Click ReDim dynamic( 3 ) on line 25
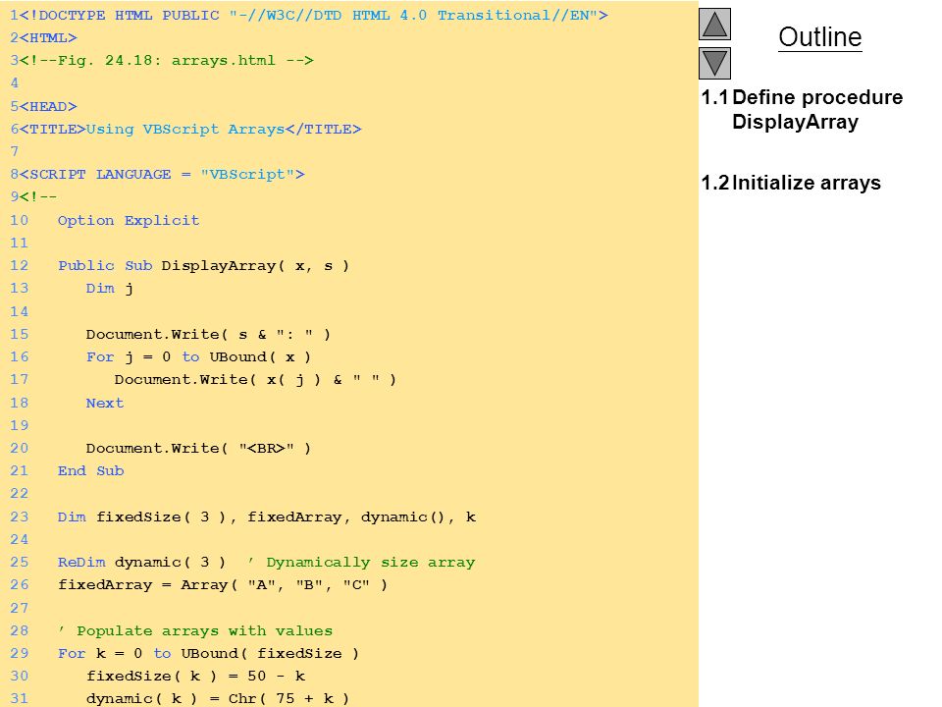Viewport: 942px width, 707px height. pyautogui.click(x=141, y=562)
